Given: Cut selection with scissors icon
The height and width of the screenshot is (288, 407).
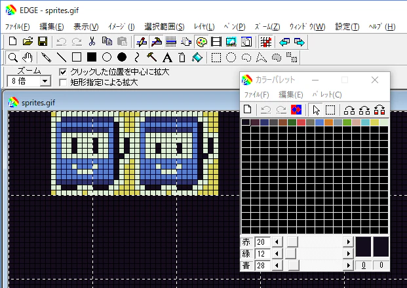Looking at the screenshot, I should tap(92, 41).
